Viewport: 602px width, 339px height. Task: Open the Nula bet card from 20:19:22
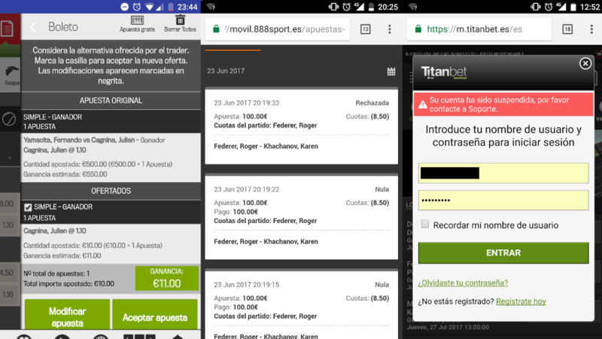302,218
